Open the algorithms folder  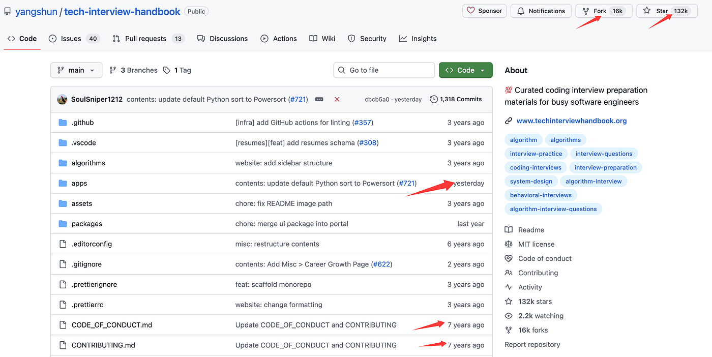click(x=88, y=163)
